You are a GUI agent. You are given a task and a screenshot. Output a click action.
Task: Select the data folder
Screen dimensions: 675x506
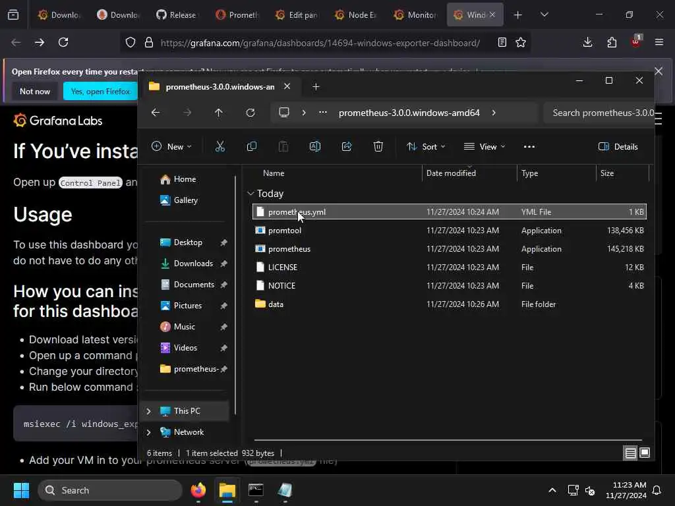click(450, 304)
